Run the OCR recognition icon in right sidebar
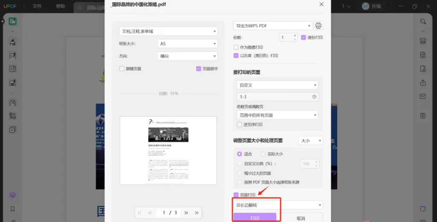This screenshot has width=437, height=222. pyautogui.click(x=423, y=41)
